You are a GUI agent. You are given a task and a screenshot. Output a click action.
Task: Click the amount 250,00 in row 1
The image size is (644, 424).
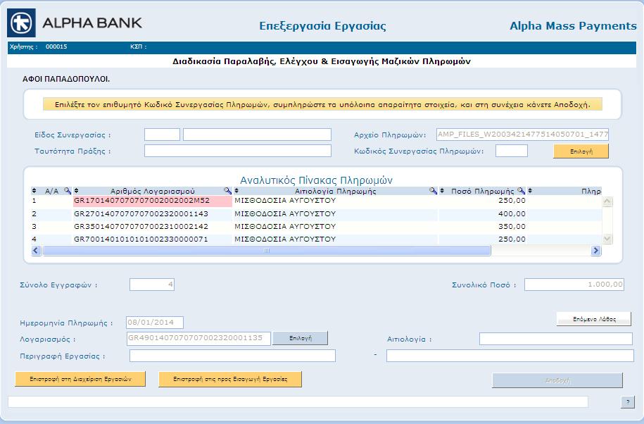(512, 201)
